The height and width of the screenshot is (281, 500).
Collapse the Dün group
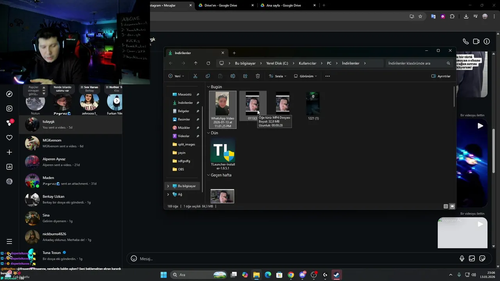point(209,133)
